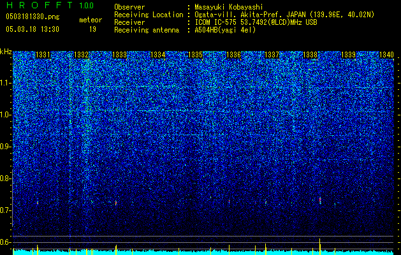Viewport: 401px width, 255px height.
Task: Select the observer name Masayuki Kobayashi
Action: (x=229, y=7)
